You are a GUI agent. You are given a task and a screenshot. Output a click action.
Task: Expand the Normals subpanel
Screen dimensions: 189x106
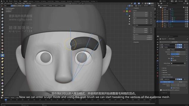pos(164,68)
